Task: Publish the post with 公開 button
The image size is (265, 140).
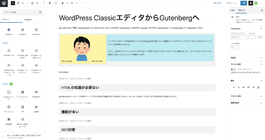Action: [244, 3]
